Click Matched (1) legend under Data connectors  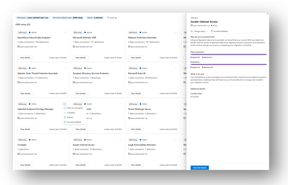click(x=207, y=57)
